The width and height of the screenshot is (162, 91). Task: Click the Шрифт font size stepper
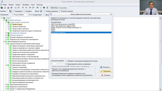(x=41, y=11)
